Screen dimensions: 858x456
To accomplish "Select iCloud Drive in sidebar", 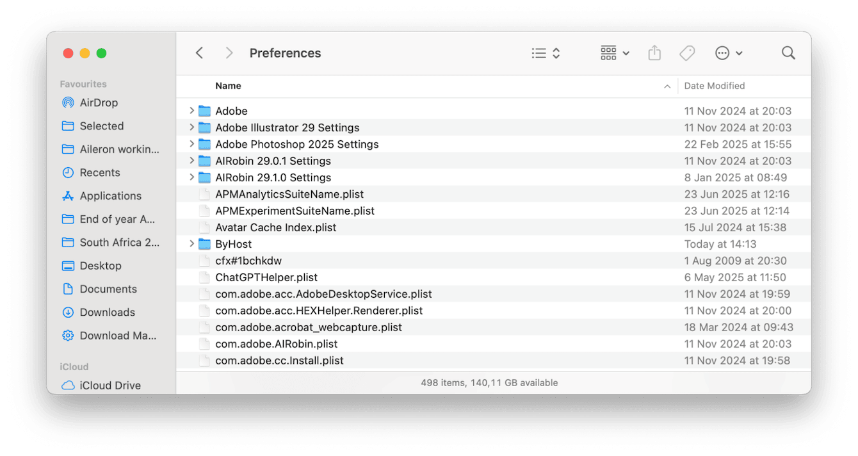I will [110, 386].
